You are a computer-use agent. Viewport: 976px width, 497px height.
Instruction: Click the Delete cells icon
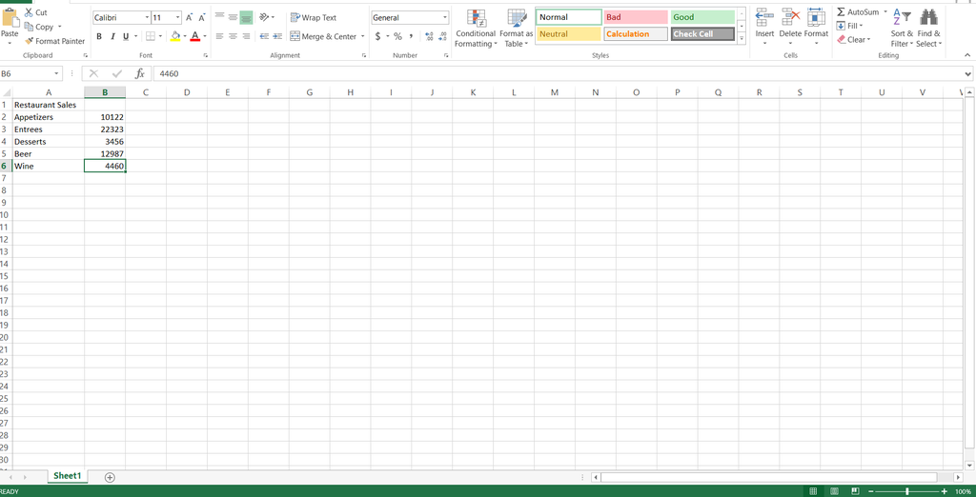790,17
